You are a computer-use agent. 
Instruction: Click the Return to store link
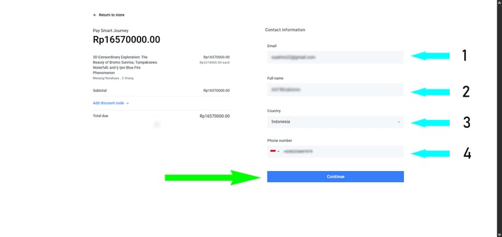pyautogui.click(x=111, y=15)
